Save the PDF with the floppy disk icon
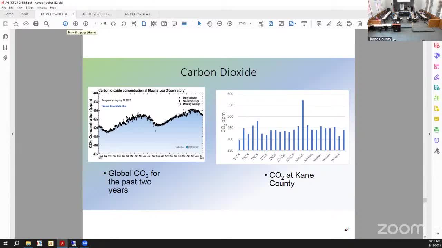The width and height of the screenshot is (442, 248). (x=6, y=23)
